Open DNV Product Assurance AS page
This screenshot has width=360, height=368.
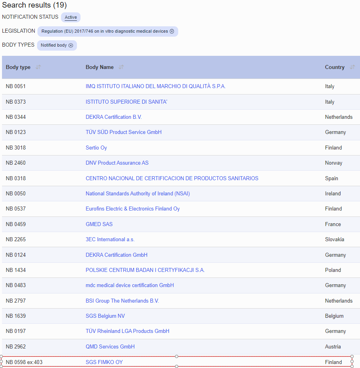point(117,163)
